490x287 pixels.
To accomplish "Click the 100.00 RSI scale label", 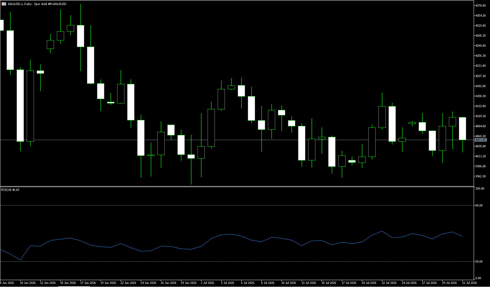I will coord(480,189).
